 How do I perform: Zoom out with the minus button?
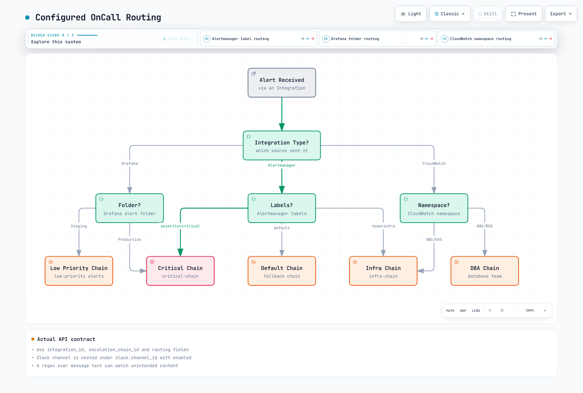(x=515, y=311)
